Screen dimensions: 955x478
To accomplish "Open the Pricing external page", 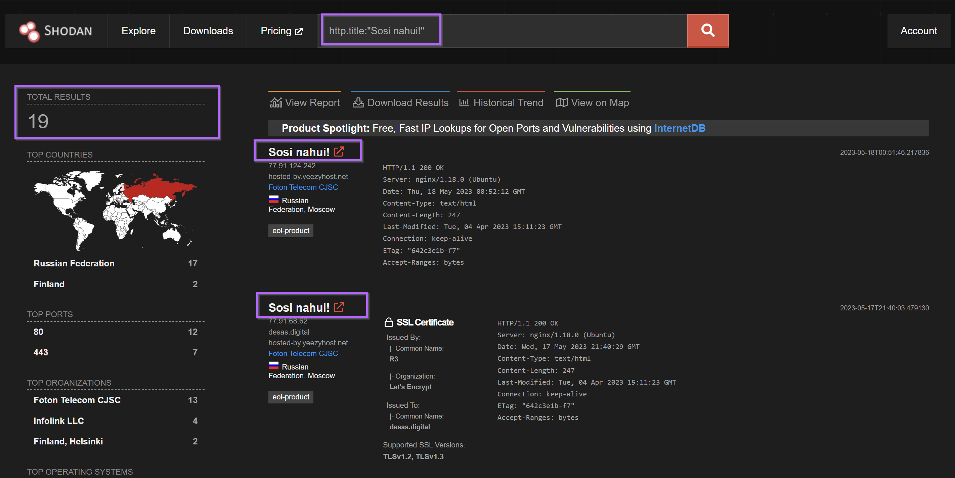I will coord(281,31).
